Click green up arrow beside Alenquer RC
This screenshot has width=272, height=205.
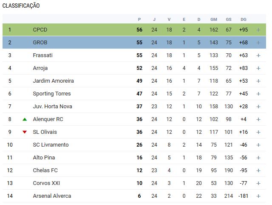(25, 119)
